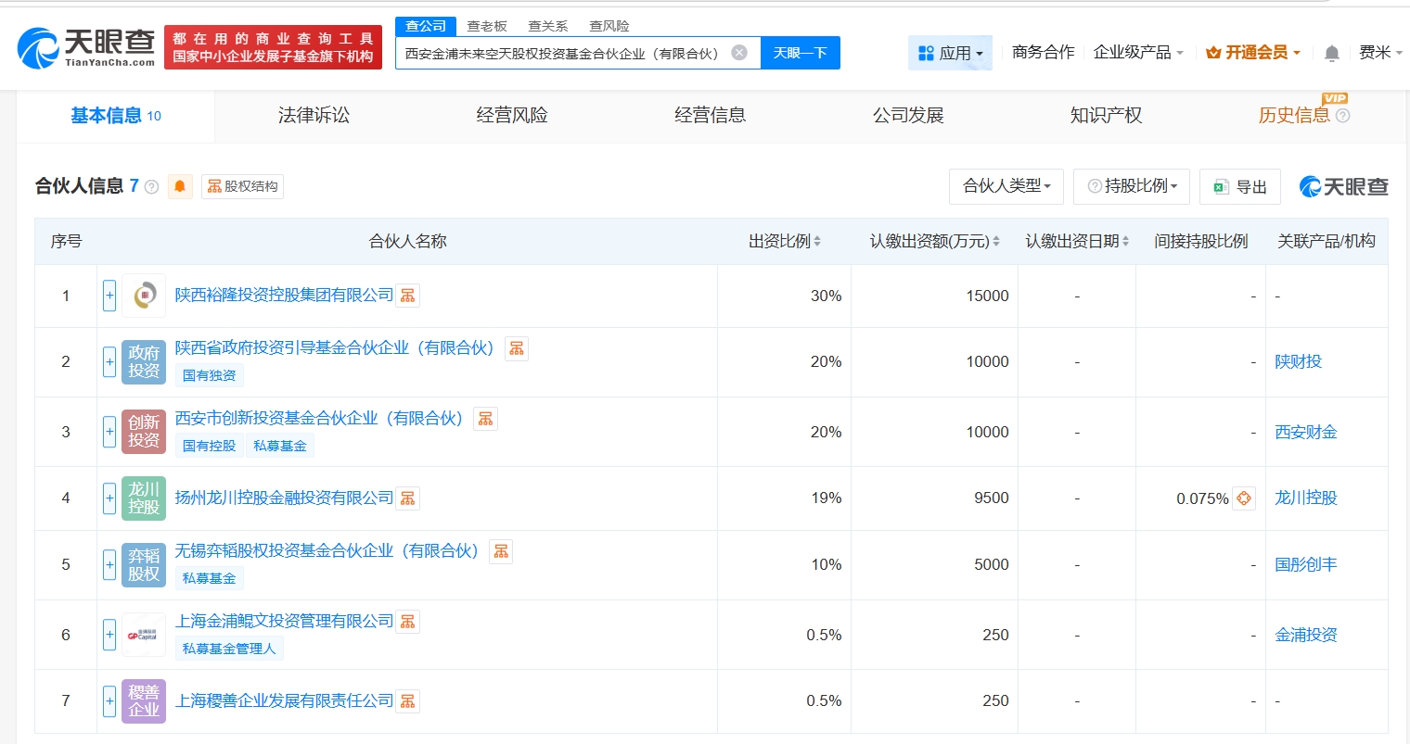Expand row 7 上海稷善企业发展
Viewport: 1410px width, 744px height.
(109, 701)
